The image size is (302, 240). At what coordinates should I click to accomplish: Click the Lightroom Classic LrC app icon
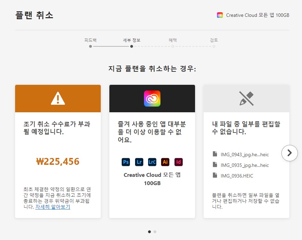pos(152,162)
